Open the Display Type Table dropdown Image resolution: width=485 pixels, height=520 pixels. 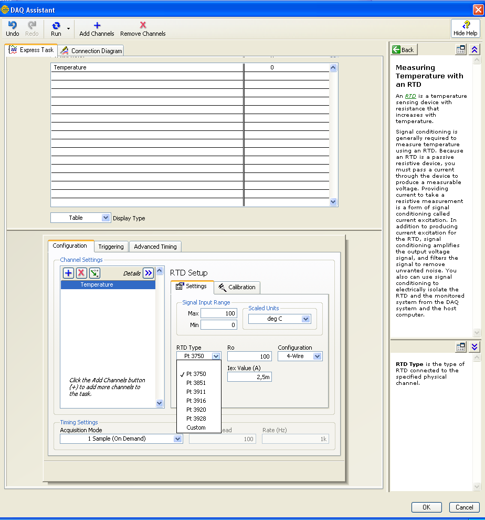(106, 218)
